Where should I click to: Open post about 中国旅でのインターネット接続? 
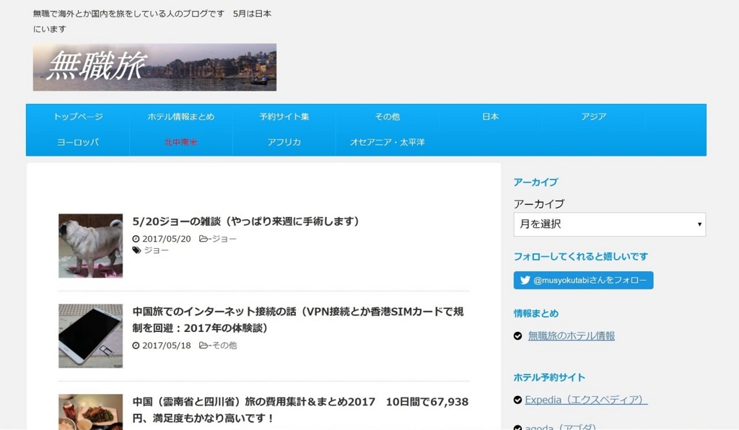298,320
